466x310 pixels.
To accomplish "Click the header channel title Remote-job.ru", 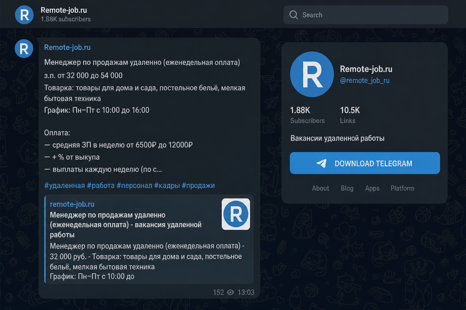I will point(64,10).
